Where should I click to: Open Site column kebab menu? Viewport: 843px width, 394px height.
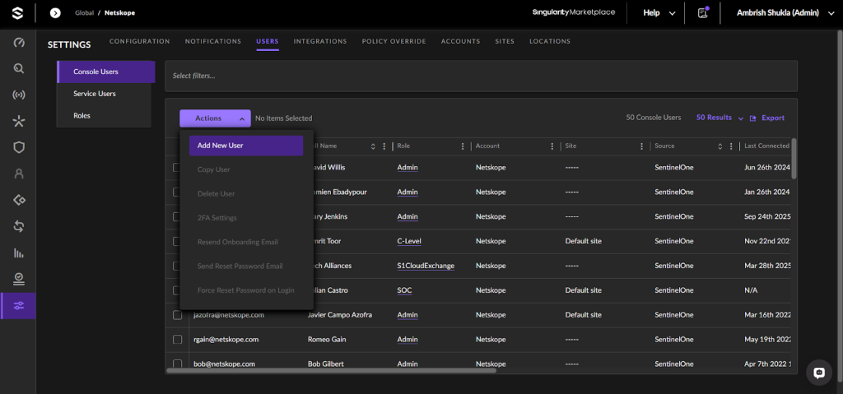641,146
